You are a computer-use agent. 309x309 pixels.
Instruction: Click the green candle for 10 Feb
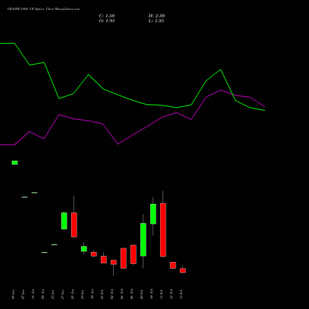(x=153, y=214)
